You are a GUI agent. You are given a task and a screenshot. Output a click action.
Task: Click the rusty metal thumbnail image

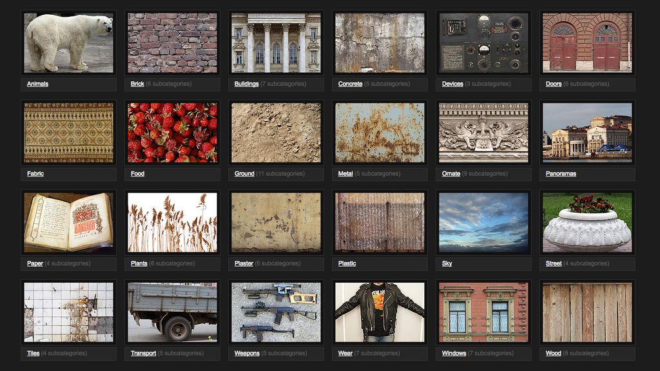379,132
